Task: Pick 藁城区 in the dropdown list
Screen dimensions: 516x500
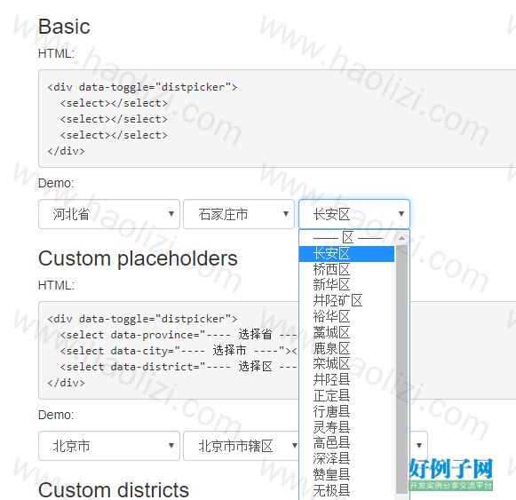Action: pos(347,332)
